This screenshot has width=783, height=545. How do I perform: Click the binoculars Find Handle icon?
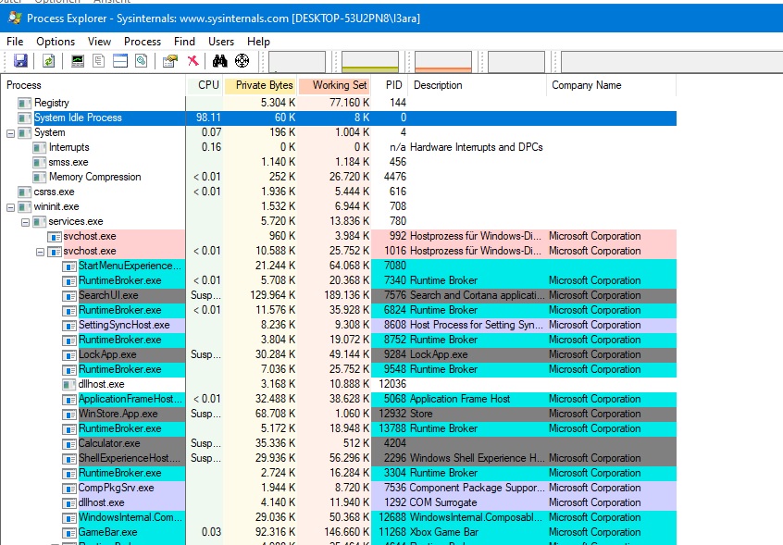[x=220, y=61]
